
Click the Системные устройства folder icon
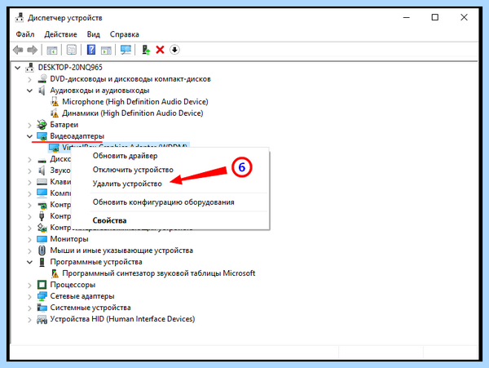click(42, 308)
